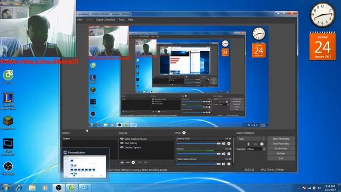The image size is (341, 192).
Task: Open the Tools menu
Action: (121, 20)
